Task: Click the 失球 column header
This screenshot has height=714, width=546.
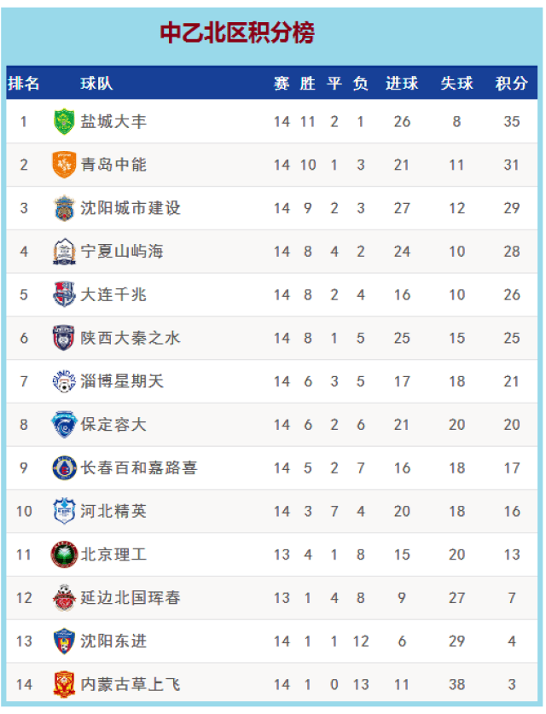Action: click(x=456, y=84)
